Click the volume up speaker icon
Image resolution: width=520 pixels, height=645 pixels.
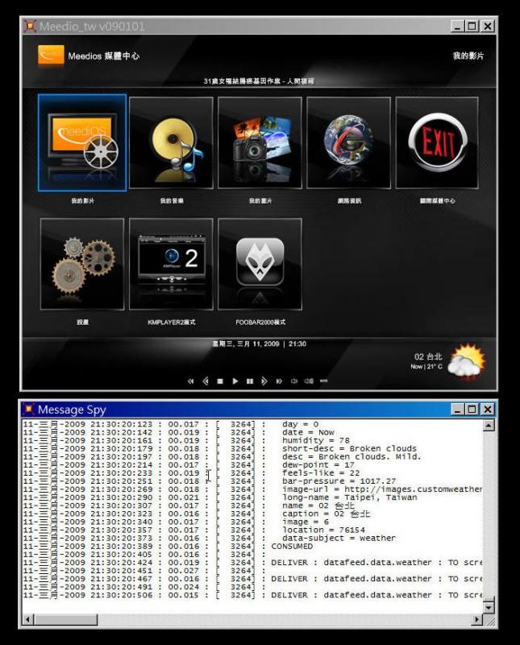(x=309, y=381)
